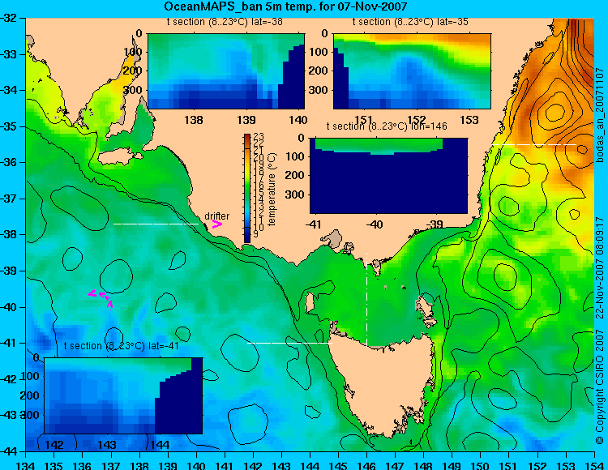This screenshot has width=608, height=470.
Task: Click the 'drifter' label text
Action: point(216,216)
